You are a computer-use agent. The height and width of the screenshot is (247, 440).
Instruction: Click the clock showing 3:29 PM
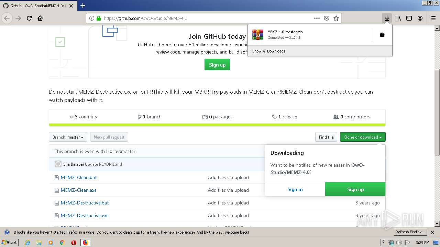coord(422,243)
